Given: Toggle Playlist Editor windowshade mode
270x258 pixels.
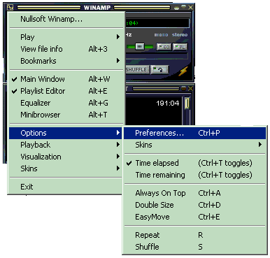Looking at the screenshot, I should (184, 89).
